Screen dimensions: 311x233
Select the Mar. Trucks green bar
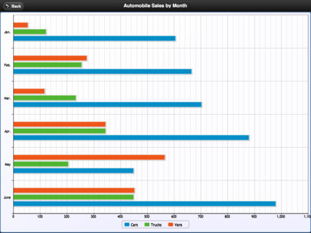coord(45,98)
